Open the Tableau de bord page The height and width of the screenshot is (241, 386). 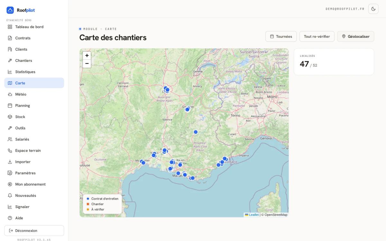pos(34,27)
